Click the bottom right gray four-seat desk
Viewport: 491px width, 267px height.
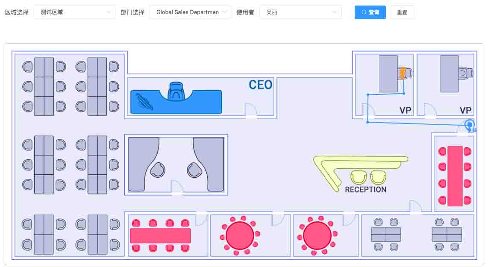tap(447, 235)
